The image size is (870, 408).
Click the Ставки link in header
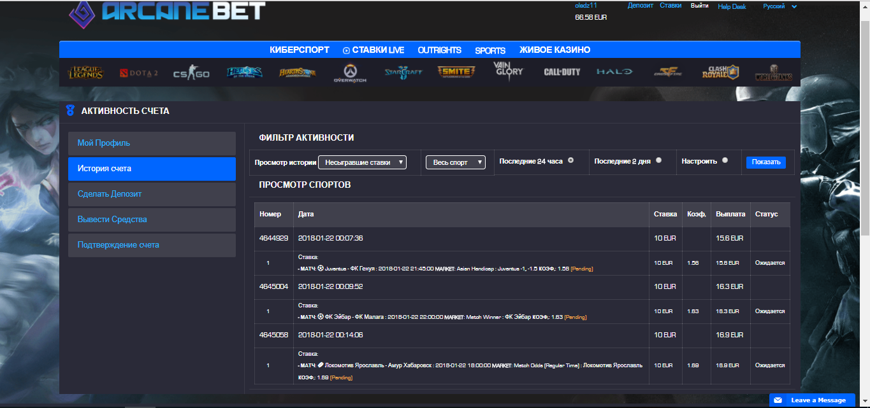click(x=671, y=5)
